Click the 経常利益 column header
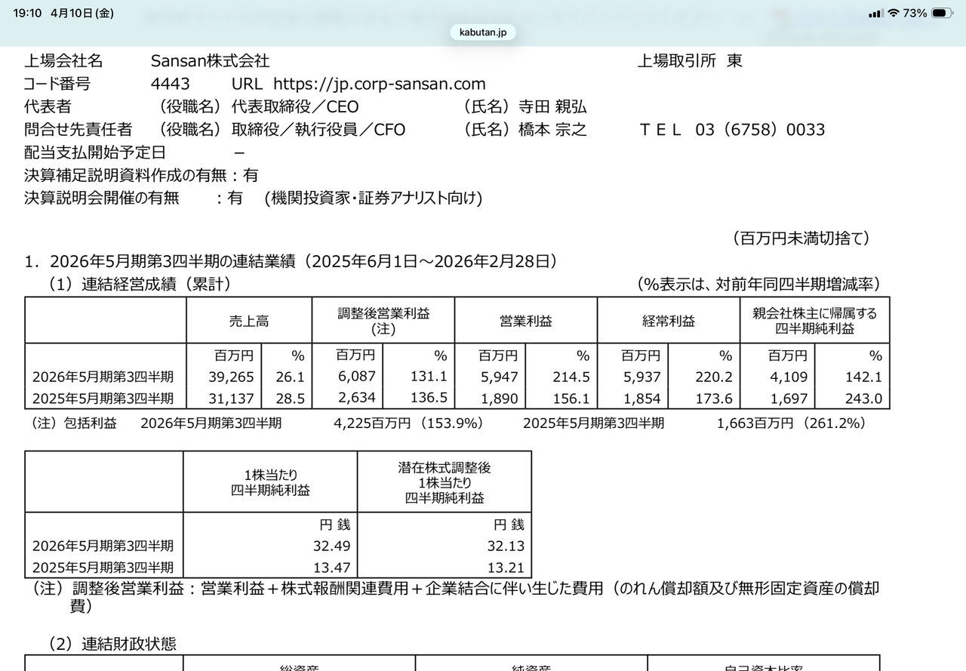The image size is (966, 671). click(x=668, y=321)
